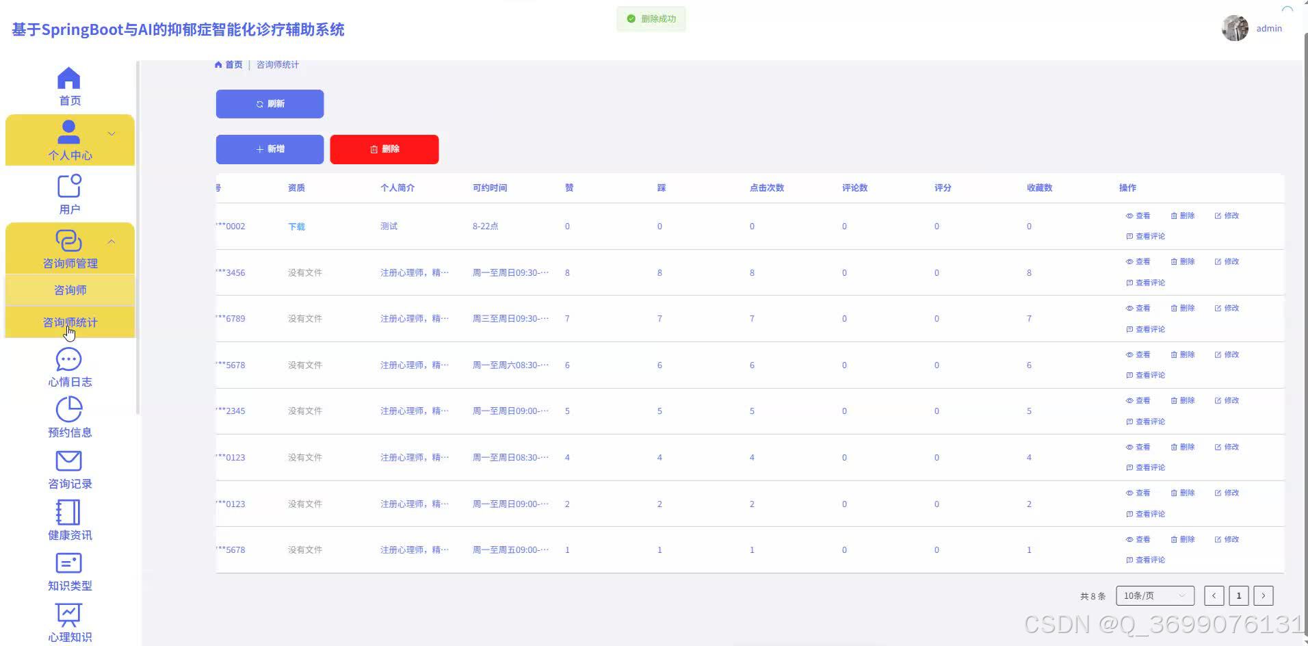1308x646 pixels.
Task: Open 知识类型 card icon
Action: click(68, 563)
